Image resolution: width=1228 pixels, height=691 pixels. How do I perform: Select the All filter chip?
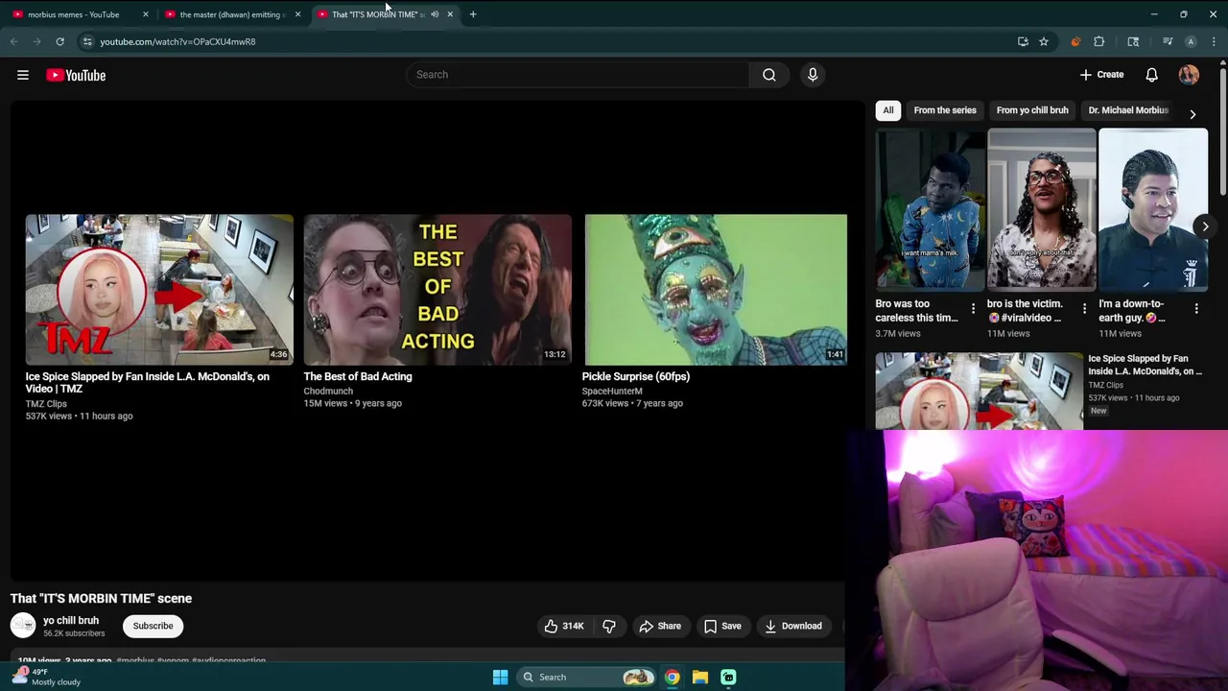888,110
